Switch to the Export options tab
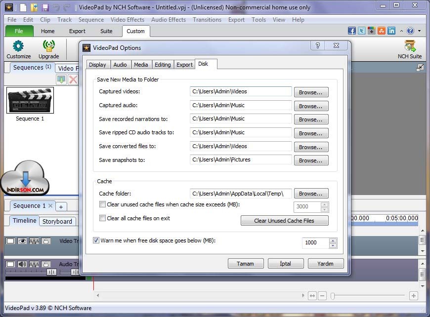This screenshot has width=430, height=317. click(184, 65)
